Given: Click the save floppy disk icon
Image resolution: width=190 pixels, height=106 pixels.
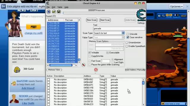Looking at the screenshot, I should 59,12.
